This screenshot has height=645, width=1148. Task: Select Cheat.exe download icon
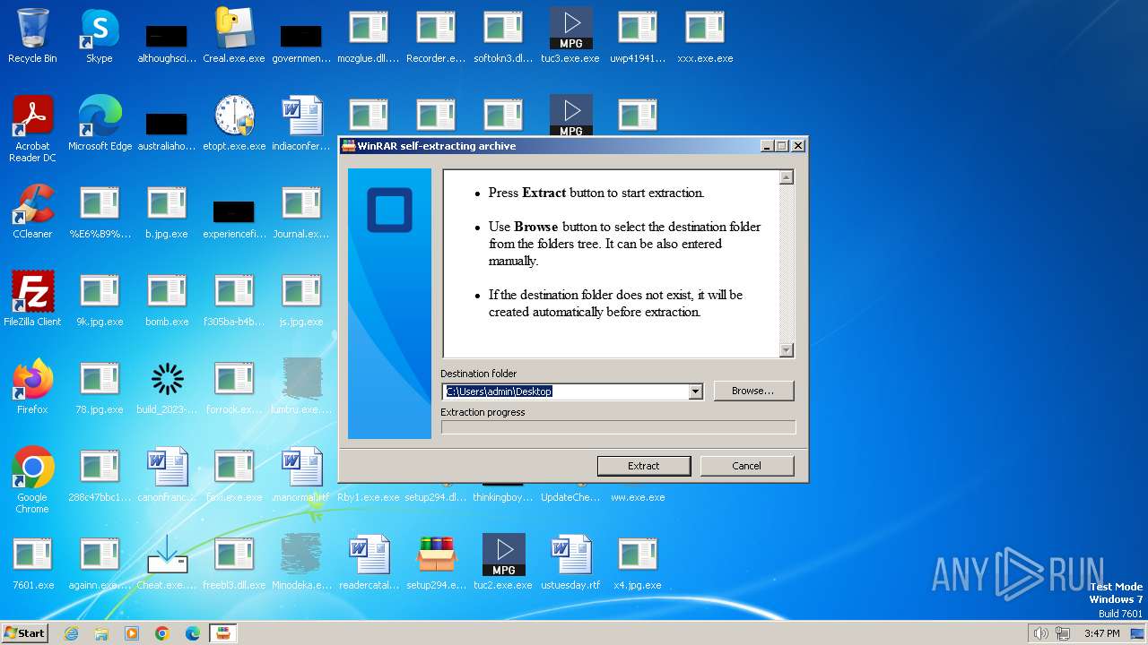pyautogui.click(x=167, y=563)
